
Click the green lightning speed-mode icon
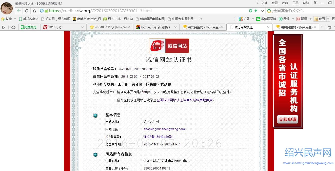point(256,11)
